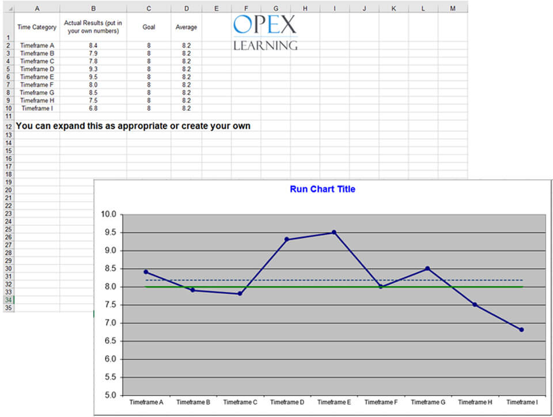Select row number 35
This screenshot has width=553, height=417.
(x=7, y=309)
